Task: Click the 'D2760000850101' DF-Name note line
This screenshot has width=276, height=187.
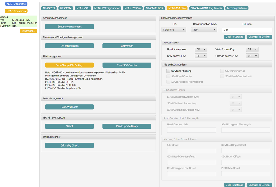Action: pyautogui.click(x=74, y=79)
